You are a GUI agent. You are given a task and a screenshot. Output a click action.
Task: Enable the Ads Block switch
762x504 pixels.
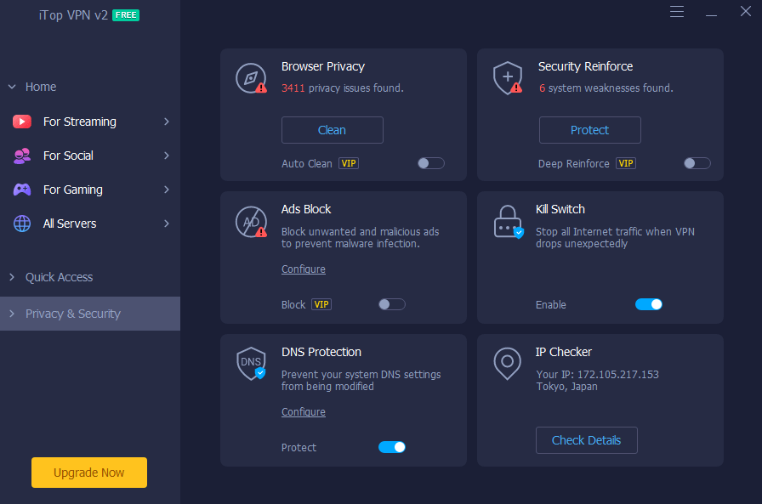coord(392,304)
